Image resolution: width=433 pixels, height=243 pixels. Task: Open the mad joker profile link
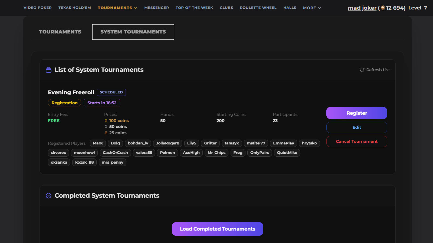(362, 8)
